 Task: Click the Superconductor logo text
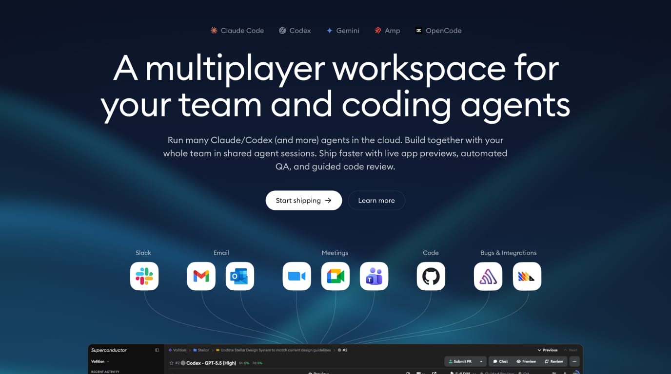pyautogui.click(x=109, y=350)
